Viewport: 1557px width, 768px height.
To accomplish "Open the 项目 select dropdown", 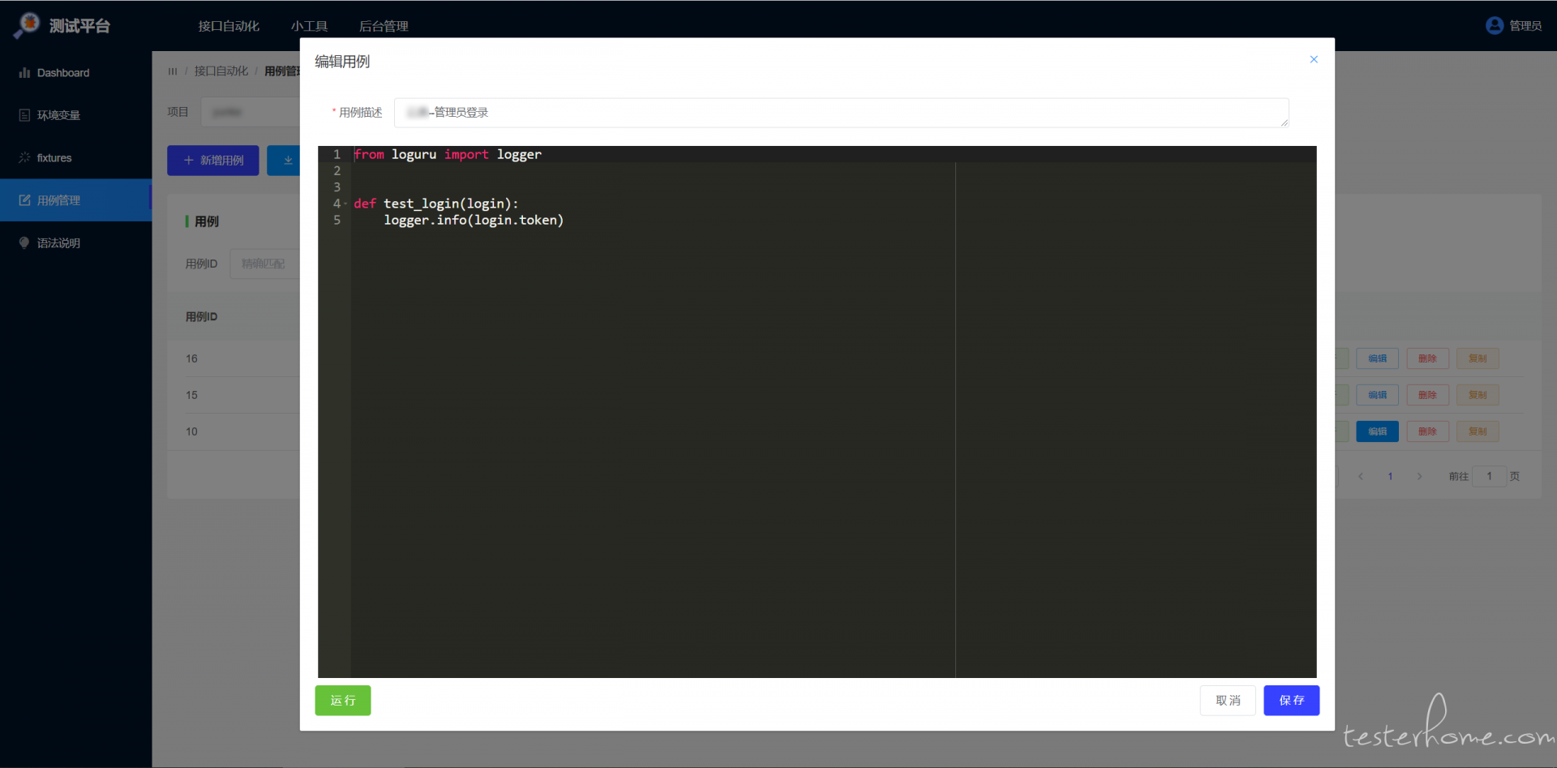I will 251,112.
